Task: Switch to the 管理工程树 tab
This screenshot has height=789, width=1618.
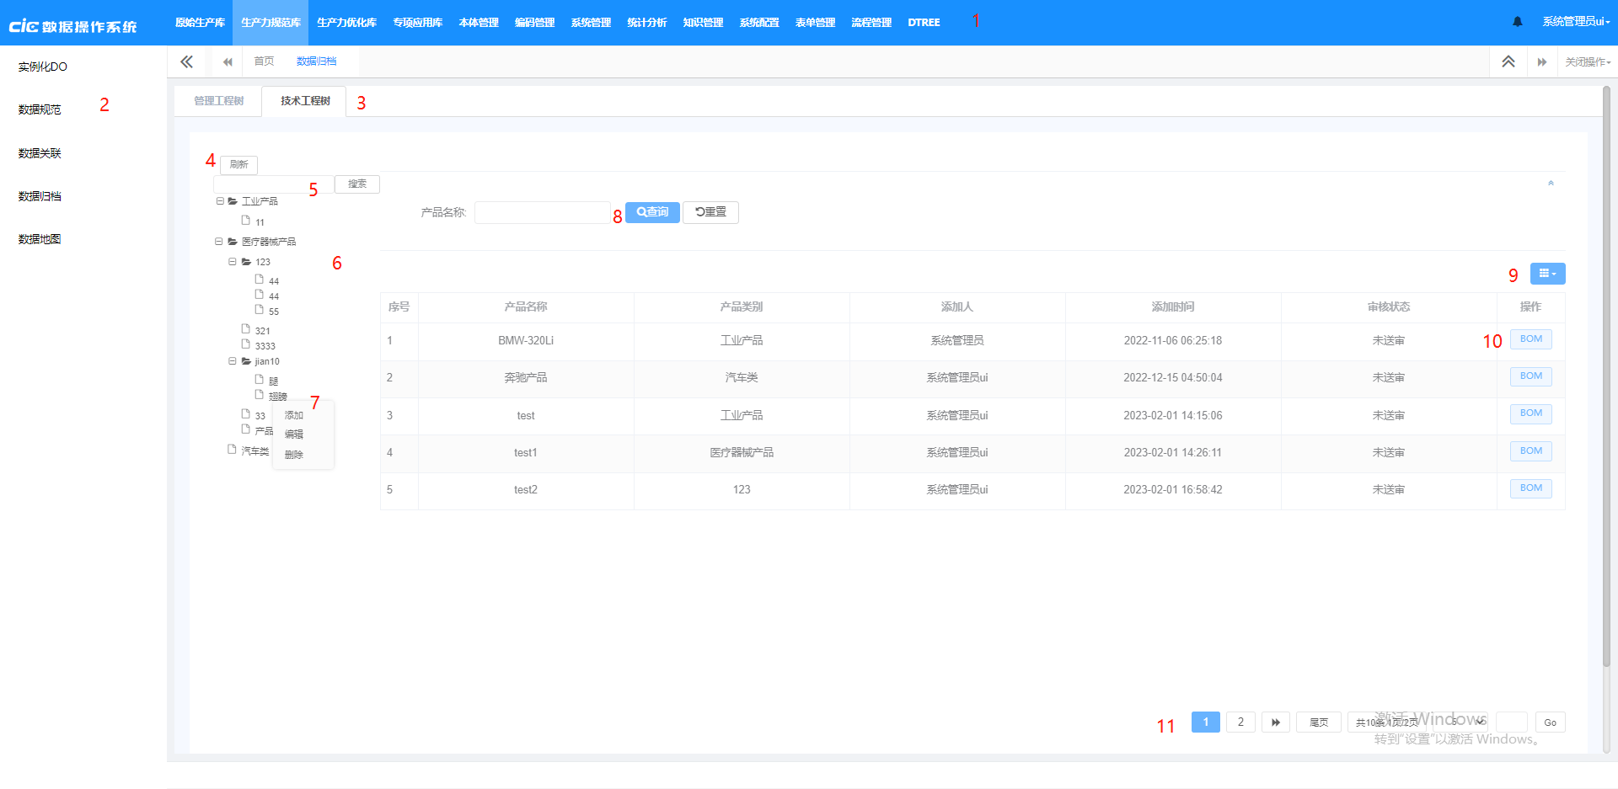Action: (217, 100)
